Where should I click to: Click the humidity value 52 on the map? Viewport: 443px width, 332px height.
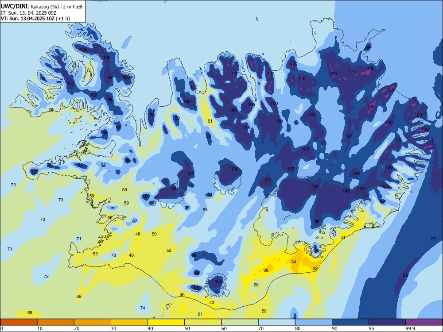(x=169, y=250)
